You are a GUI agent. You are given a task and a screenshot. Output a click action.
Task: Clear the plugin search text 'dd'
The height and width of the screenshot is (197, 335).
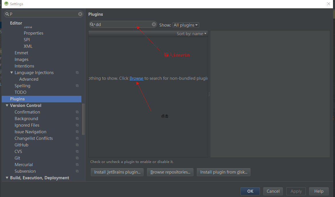click(154, 24)
